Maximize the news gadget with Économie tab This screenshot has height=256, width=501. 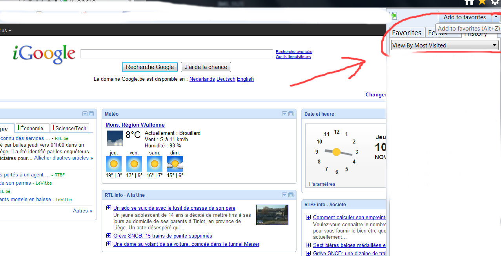(91, 114)
